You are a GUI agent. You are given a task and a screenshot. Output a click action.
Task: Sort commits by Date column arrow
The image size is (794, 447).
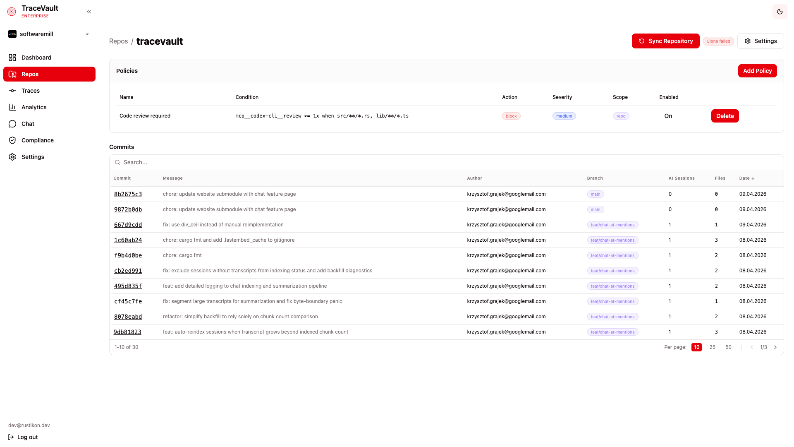tap(753, 178)
